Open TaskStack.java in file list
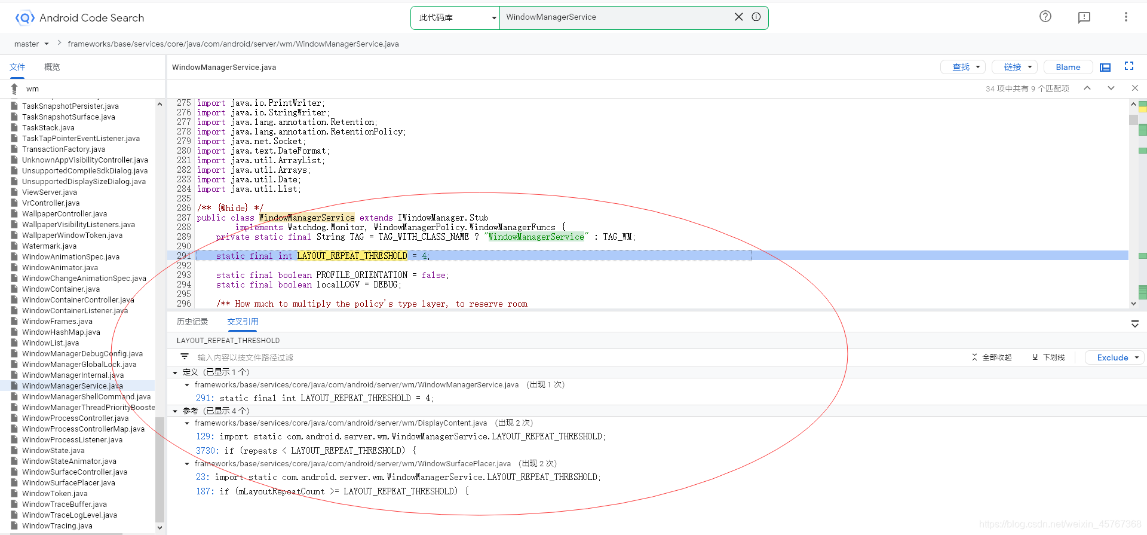 click(48, 128)
